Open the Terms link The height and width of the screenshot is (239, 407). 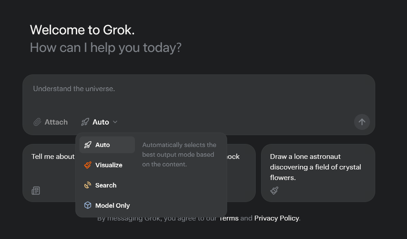pyautogui.click(x=229, y=218)
